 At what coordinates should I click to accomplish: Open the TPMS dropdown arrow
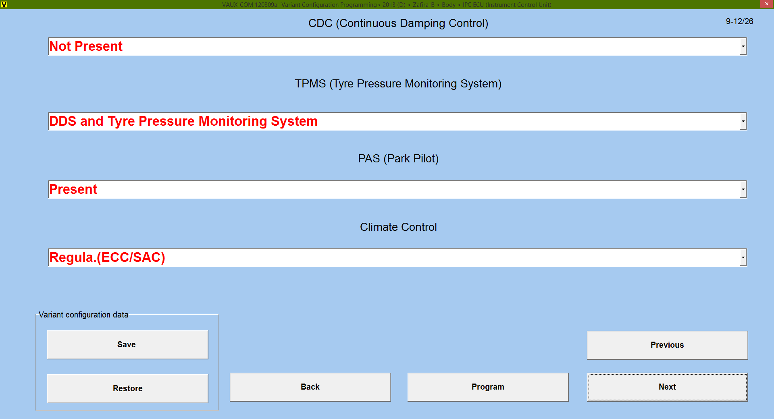click(x=743, y=121)
